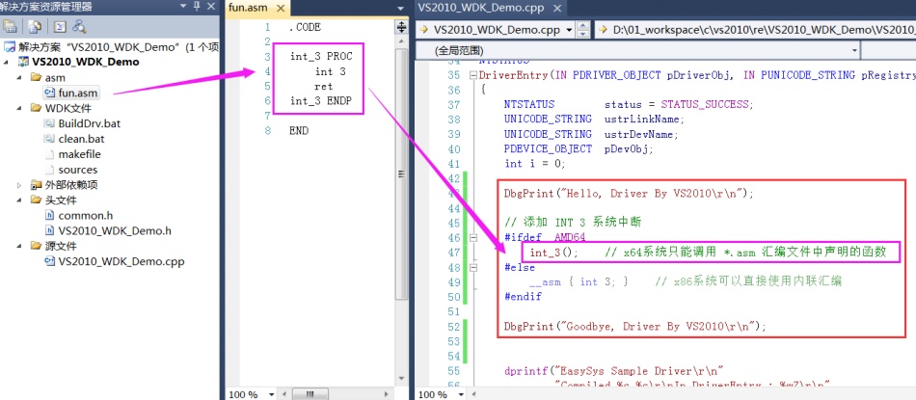Close the VS2010_WDK_Demo.cpp tab
Screen dimensions: 916x400
click(x=557, y=9)
